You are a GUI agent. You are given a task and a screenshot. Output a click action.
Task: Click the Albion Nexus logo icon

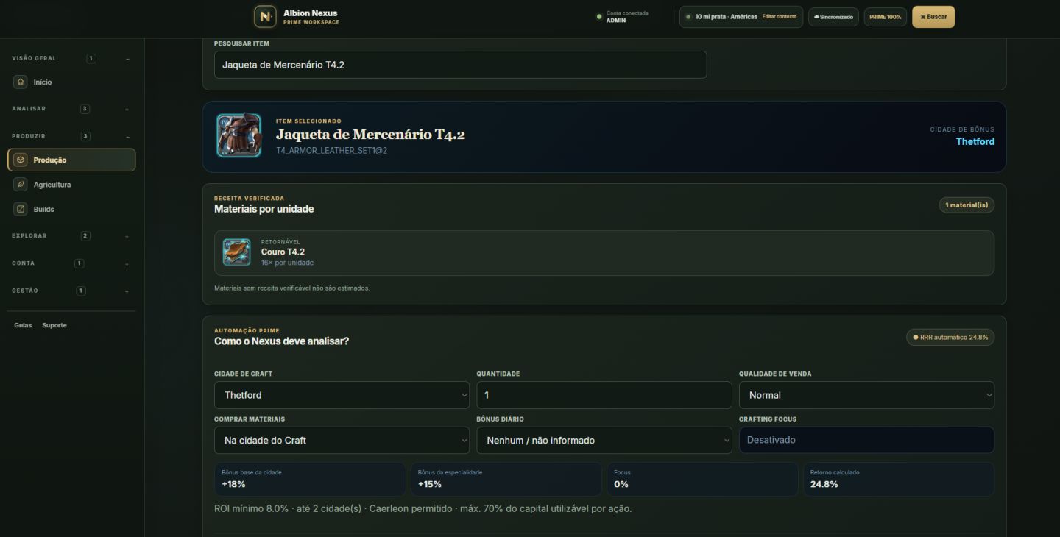(265, 16)
